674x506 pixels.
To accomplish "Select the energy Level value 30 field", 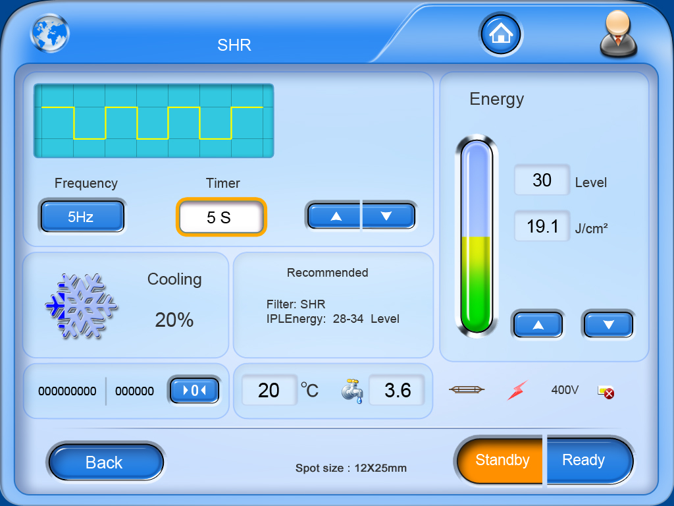I will [x=542, y=181].
